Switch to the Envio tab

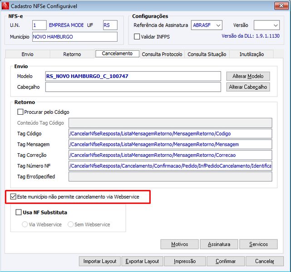pos(28,54)
